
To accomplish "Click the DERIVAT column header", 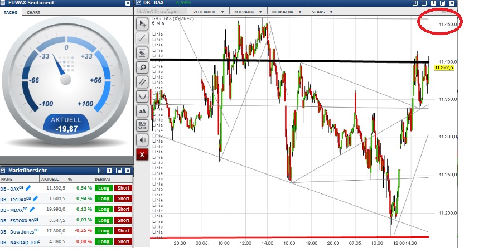I will pyautogui.click(x=113, y=179).
